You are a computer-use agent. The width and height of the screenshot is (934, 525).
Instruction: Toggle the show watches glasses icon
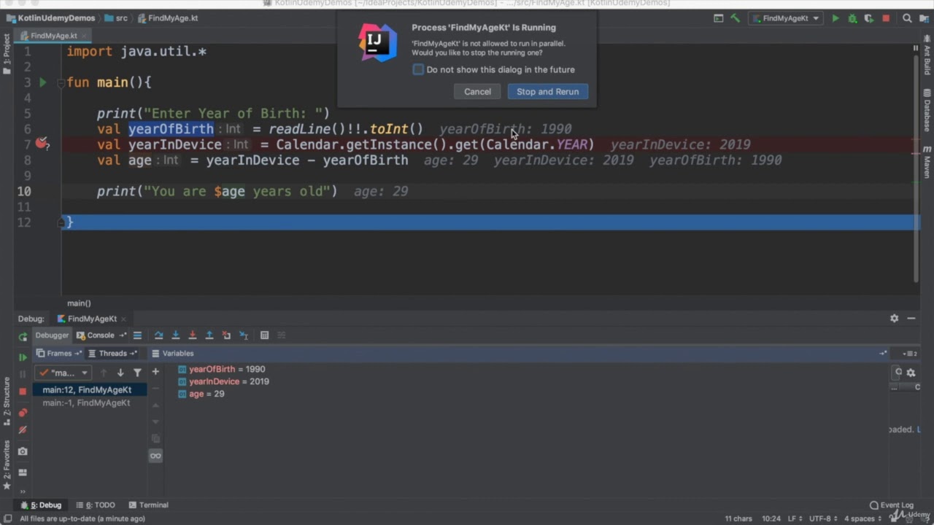pyautogui.click(x=155, y=456)
